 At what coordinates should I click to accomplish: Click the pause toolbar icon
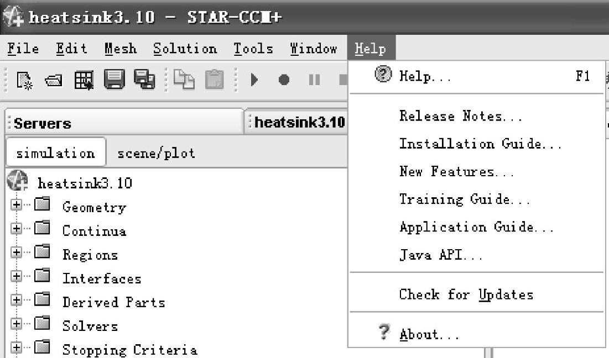click(314, 80)
